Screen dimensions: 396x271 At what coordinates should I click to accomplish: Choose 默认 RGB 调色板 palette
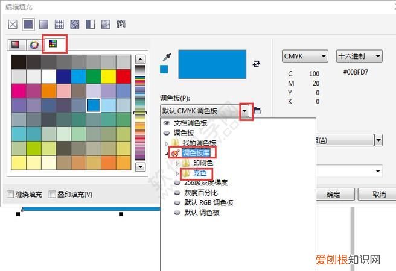209,202
